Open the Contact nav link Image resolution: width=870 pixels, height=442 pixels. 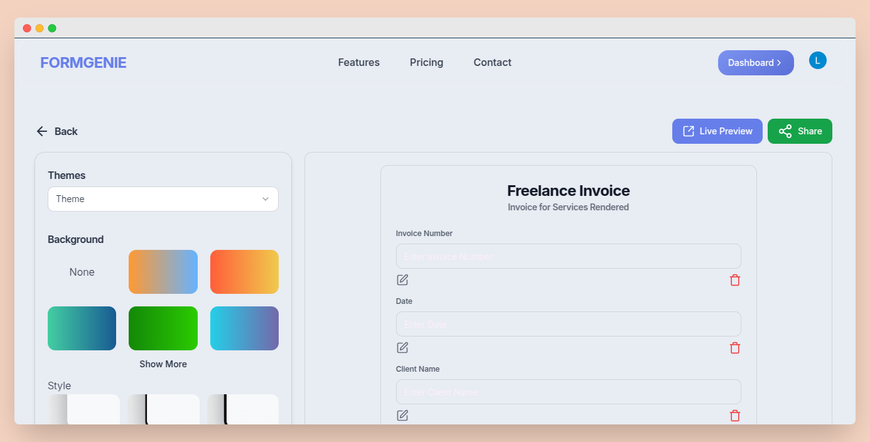pyautogui.click(x=492, y=62)
